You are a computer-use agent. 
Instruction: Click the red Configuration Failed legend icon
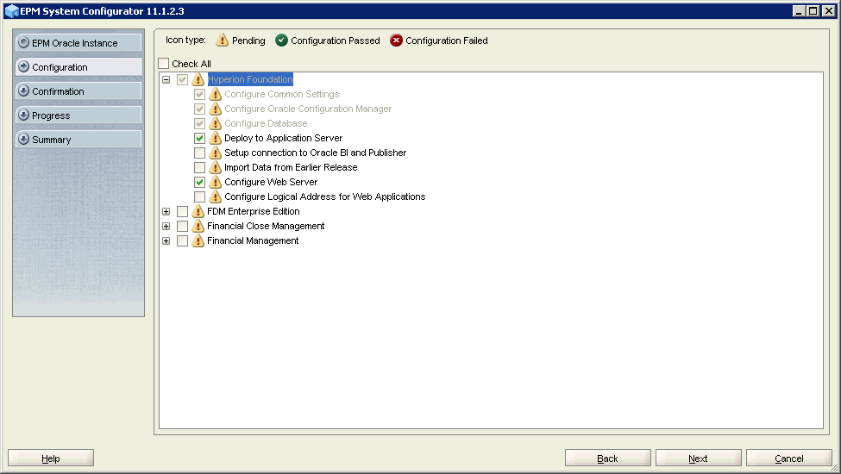(397, 41)
